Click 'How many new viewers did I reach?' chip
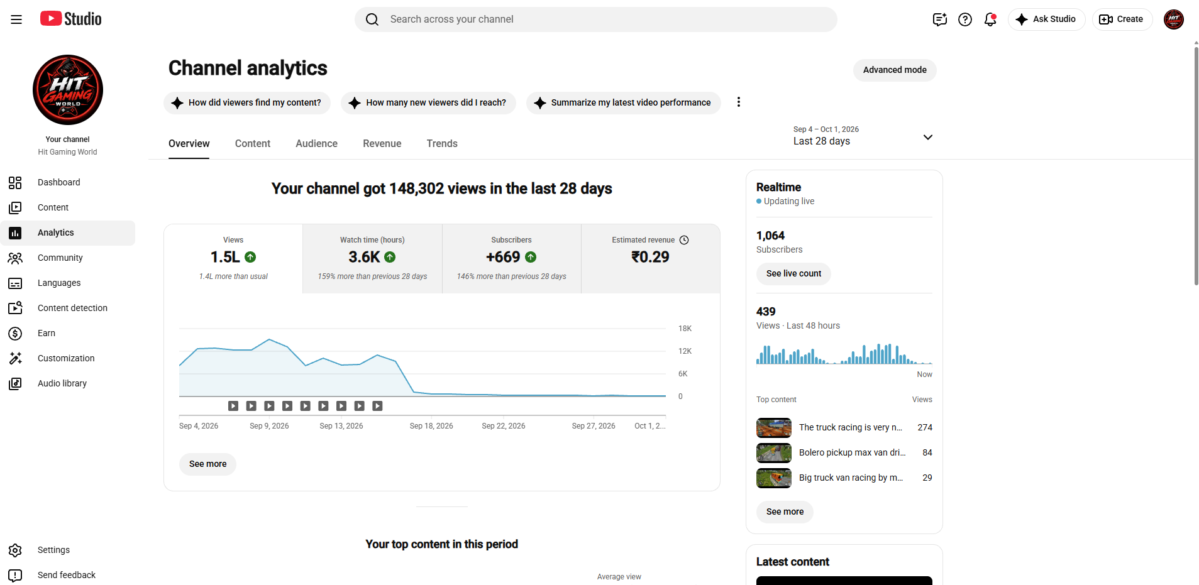Image resolution: width=1199 pixels, height=585 pixels. click(x=428, y=102)
